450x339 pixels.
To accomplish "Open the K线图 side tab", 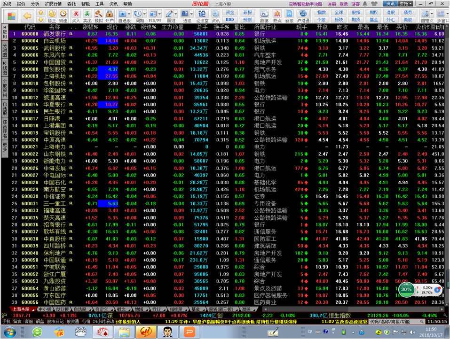I will [x=5, y=67].
